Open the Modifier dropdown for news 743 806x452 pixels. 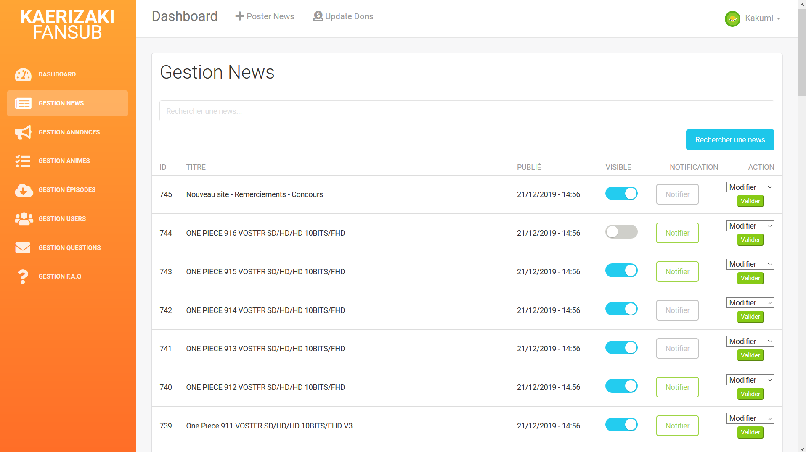pos(750,264)
